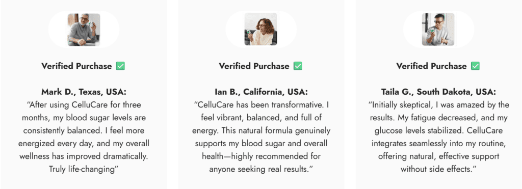Image resolution: width=522 pixels, height=189 pixels.
Task: Click Mark D.'s customer photo thumbnail
Action: (84, 29)
